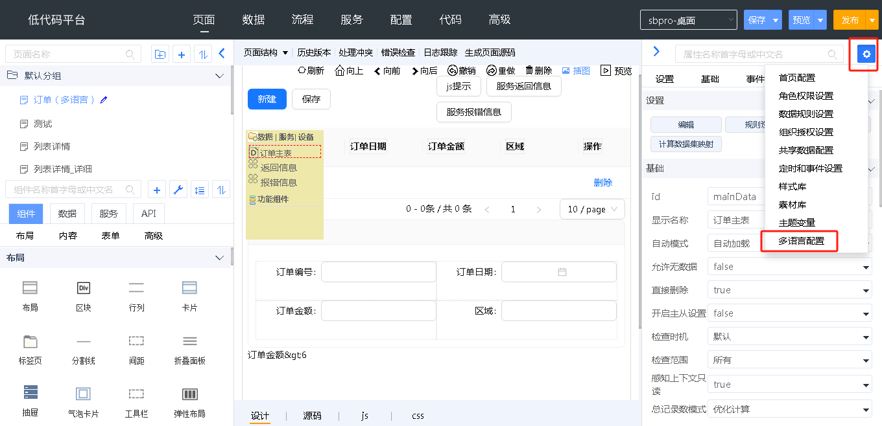Expand the 10 / page size dropdown
The width and height of the screenshot is (882, 426).
pos(592,209)
